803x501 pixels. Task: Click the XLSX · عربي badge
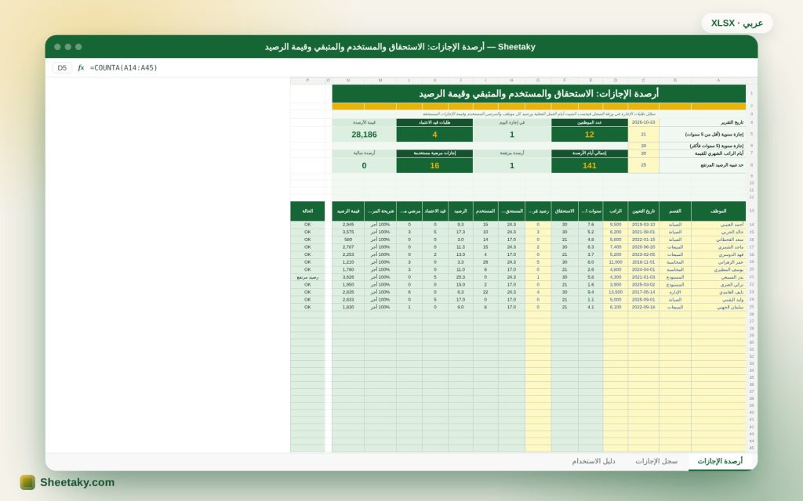tap(736, 23)
